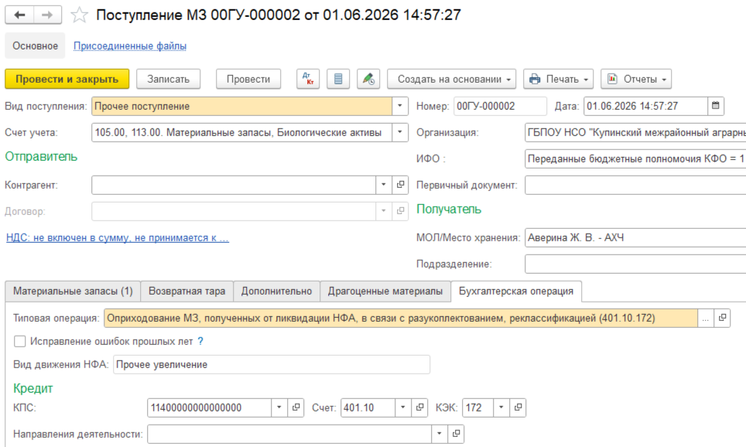Open КЭК 172 with its open icon

click(x=518, y=408)
